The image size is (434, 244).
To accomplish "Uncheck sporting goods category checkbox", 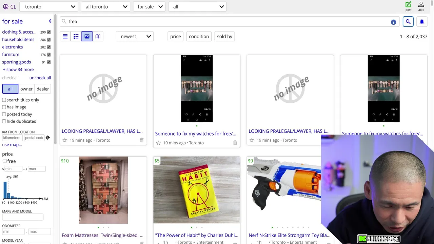I will [49, 62].
